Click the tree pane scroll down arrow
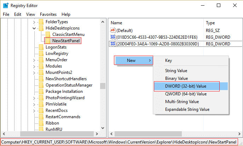Viewport: 243px width, 146px height. (x=103, y=128)
